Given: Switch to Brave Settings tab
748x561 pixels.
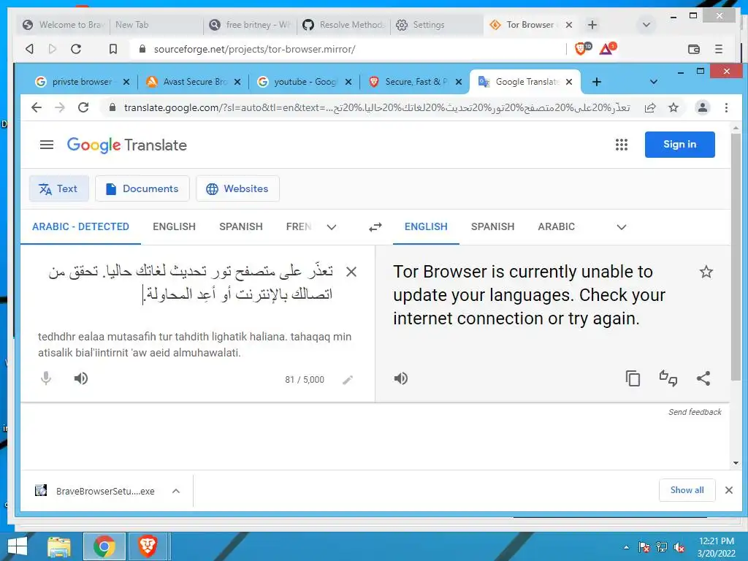Looking at the screenshot, I should (437, 25).
